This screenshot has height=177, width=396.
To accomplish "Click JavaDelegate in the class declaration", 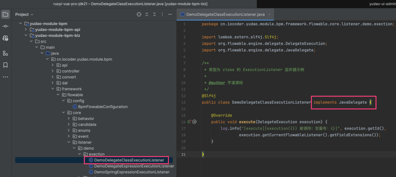I will coord(353,102).
